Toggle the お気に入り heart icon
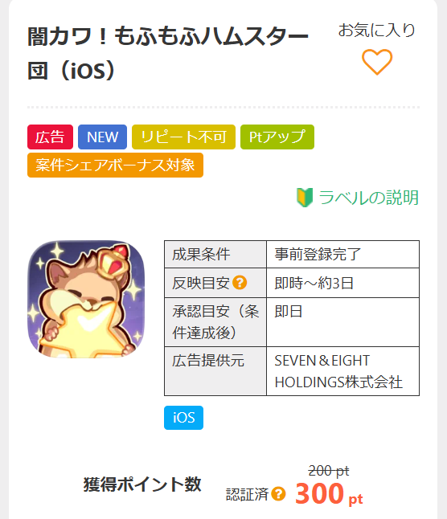The image size is (447, 519). point(377,62)
